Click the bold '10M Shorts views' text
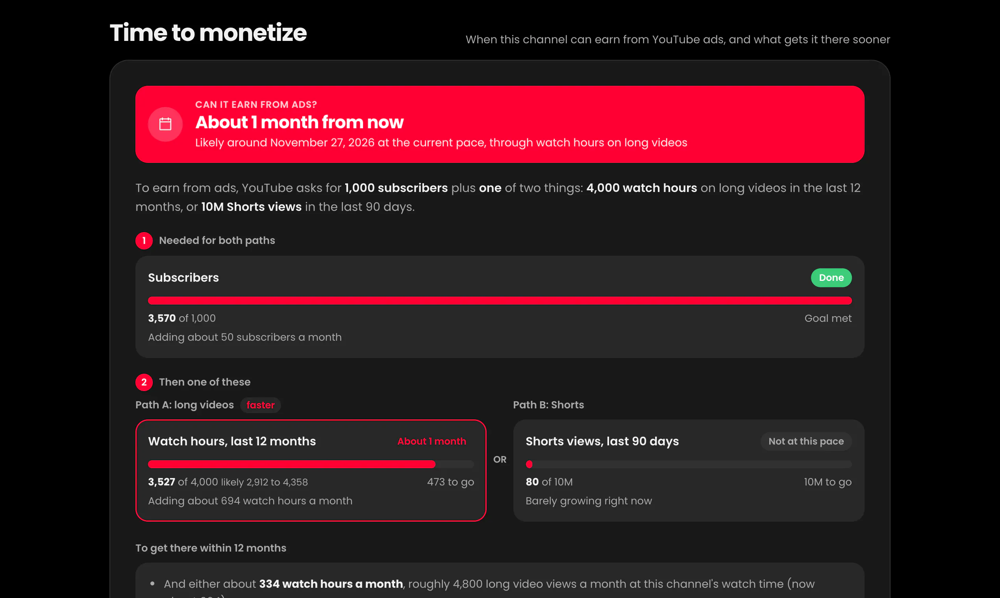 (251, 207)
